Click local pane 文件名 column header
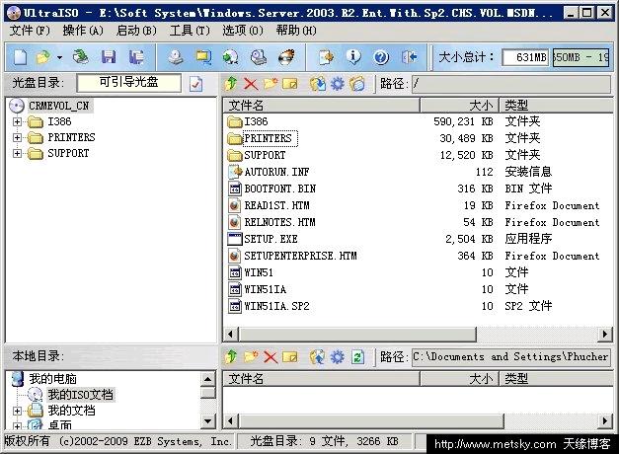The image size is (619, 454). [x=321, y=379]
